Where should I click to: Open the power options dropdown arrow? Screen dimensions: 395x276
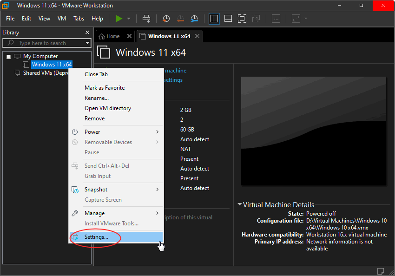[x=129, y=19]
